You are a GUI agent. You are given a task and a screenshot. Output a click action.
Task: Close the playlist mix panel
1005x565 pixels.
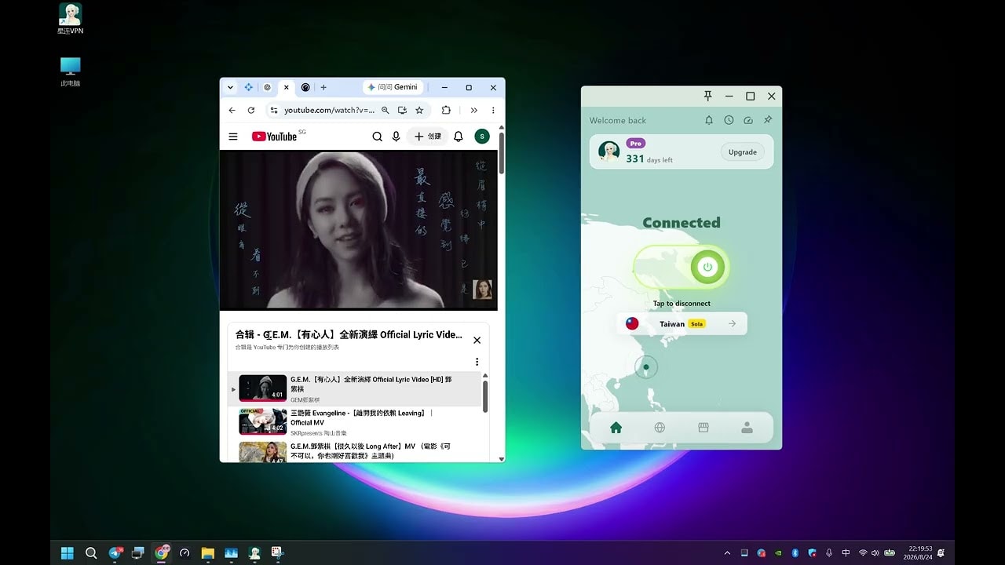477,341
